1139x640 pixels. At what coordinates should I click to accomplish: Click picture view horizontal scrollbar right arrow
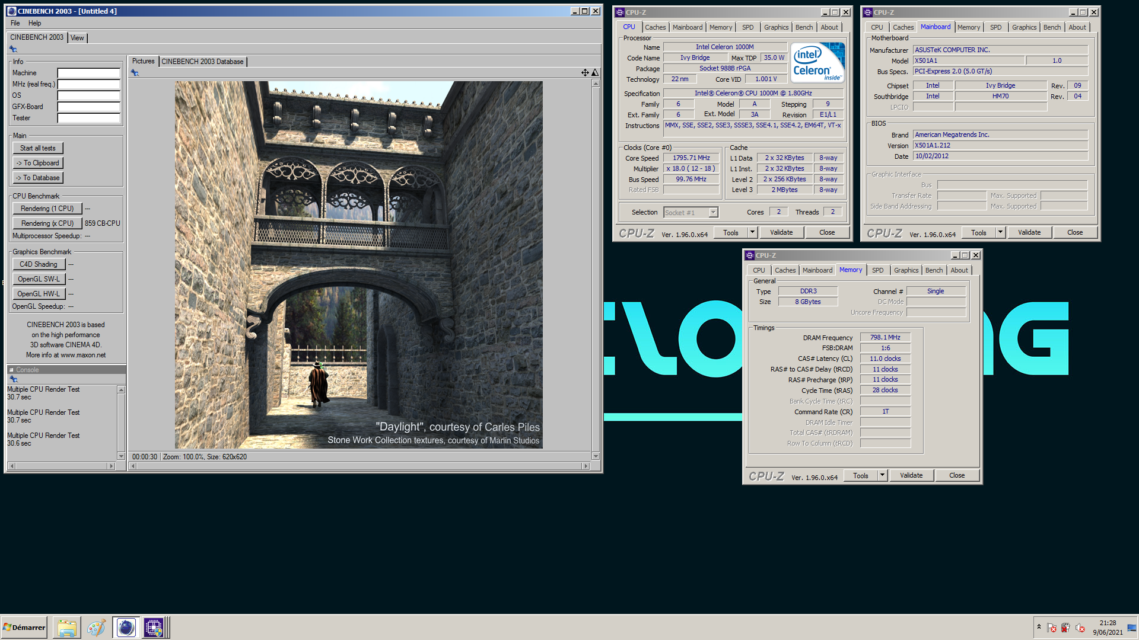pos(586,466)
